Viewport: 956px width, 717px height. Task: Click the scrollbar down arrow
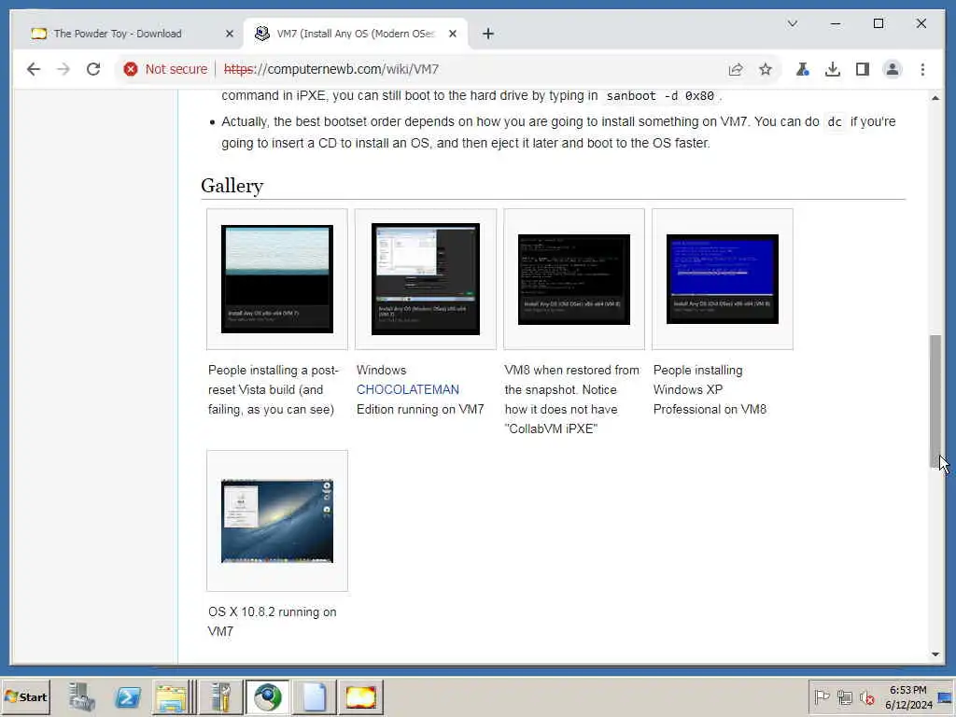tap(935, 654)
